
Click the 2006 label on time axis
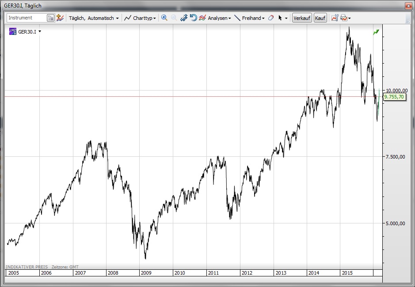[x=46, y=273]
